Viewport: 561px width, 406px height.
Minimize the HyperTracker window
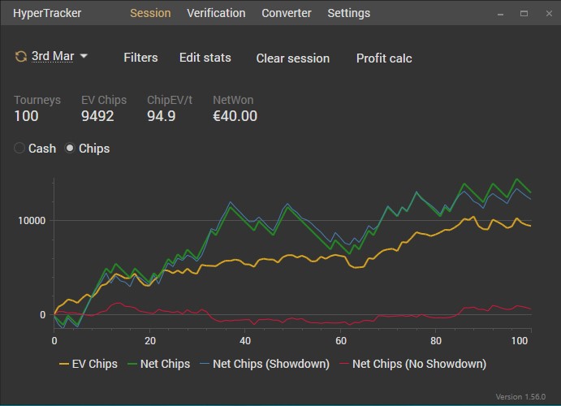503,14
